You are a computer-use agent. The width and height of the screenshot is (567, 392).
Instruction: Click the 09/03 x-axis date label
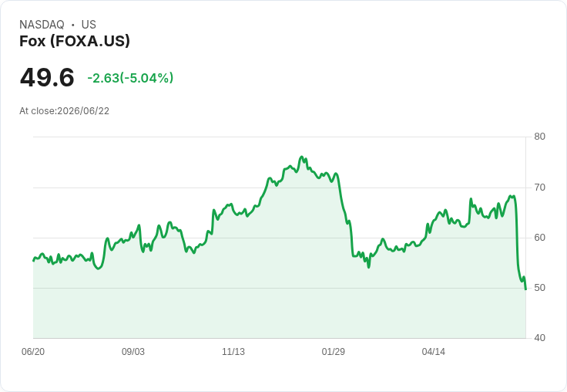[133, 352]
